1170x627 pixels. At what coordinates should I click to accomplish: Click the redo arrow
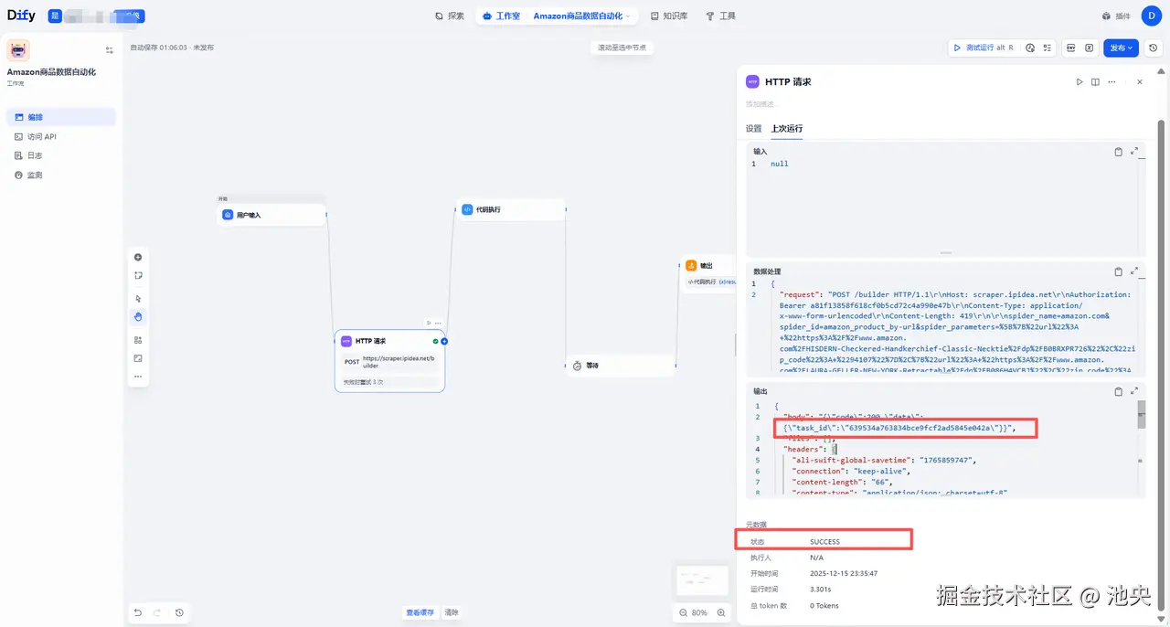point(157,612)
